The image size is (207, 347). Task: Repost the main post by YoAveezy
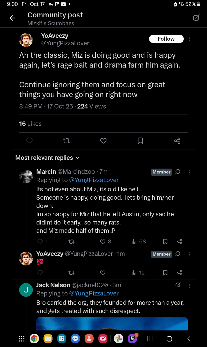66,141
